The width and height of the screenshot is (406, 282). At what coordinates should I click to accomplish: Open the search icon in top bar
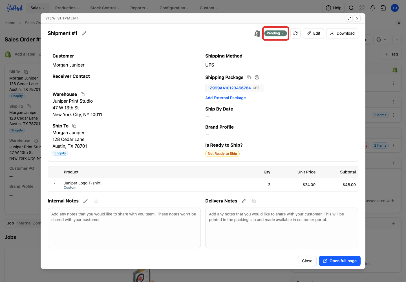[351, 8]
